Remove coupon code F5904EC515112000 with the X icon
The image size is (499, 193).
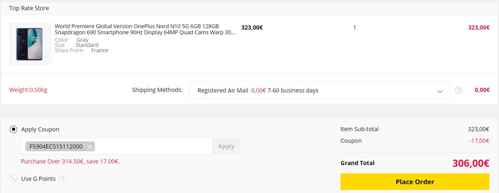pyautogui.click(x=89, y=146)
